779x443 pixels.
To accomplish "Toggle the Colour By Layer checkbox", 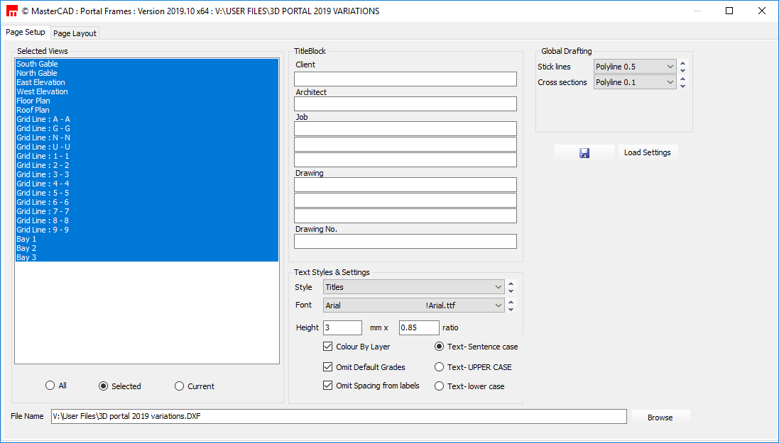I will (x=327, y=347).
